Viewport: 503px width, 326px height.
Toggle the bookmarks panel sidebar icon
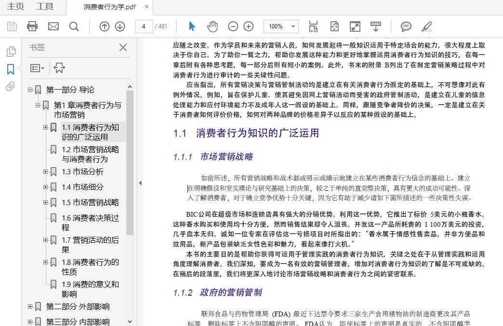(10, 69)
